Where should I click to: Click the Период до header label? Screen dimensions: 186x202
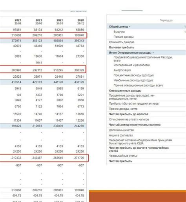(x=166, y=20)
